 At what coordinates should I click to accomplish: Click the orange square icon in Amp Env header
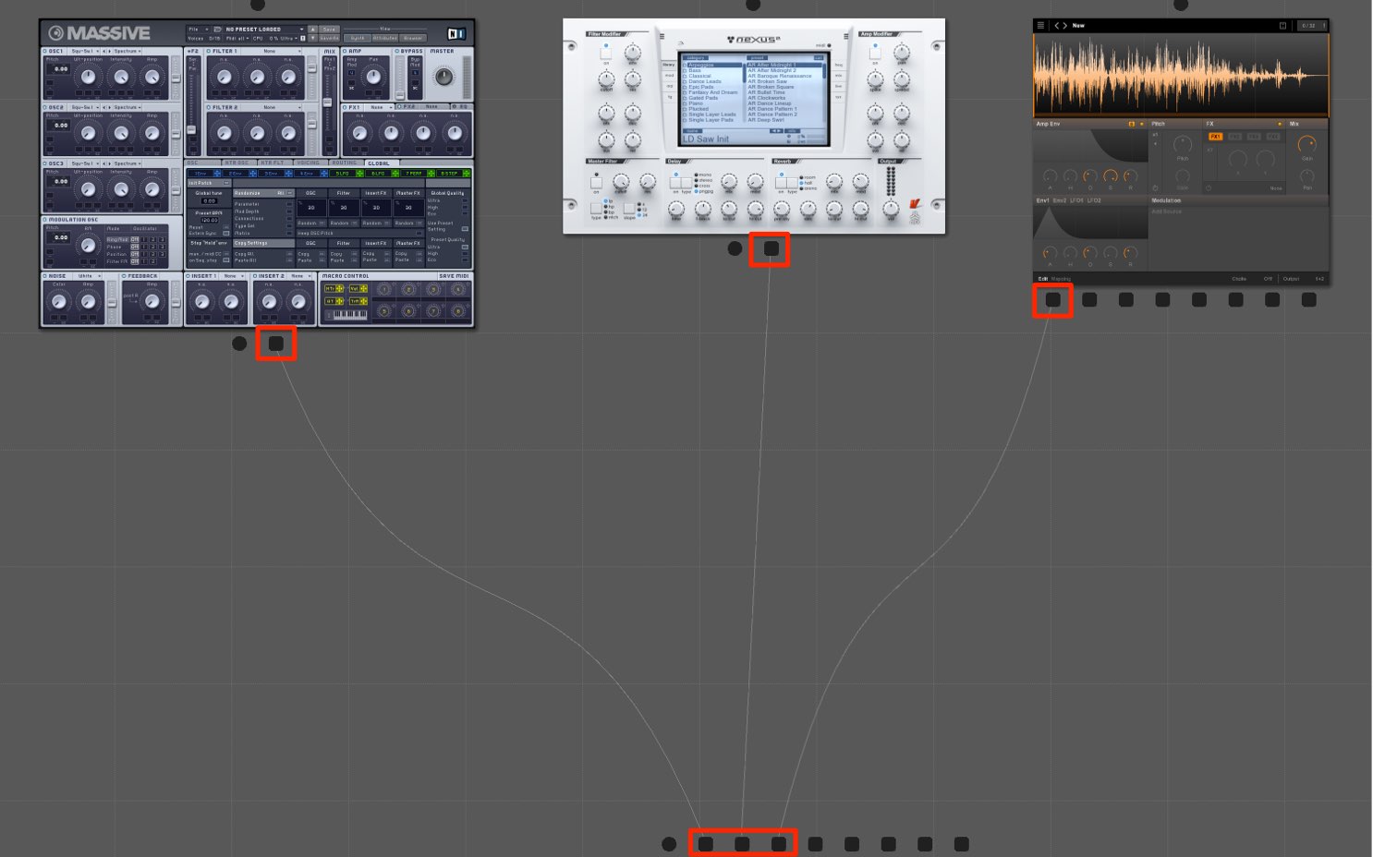pos(1132,124)
